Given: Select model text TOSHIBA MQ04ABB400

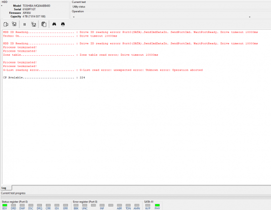Looking at the screenshot, I should (x=36, y=6).
